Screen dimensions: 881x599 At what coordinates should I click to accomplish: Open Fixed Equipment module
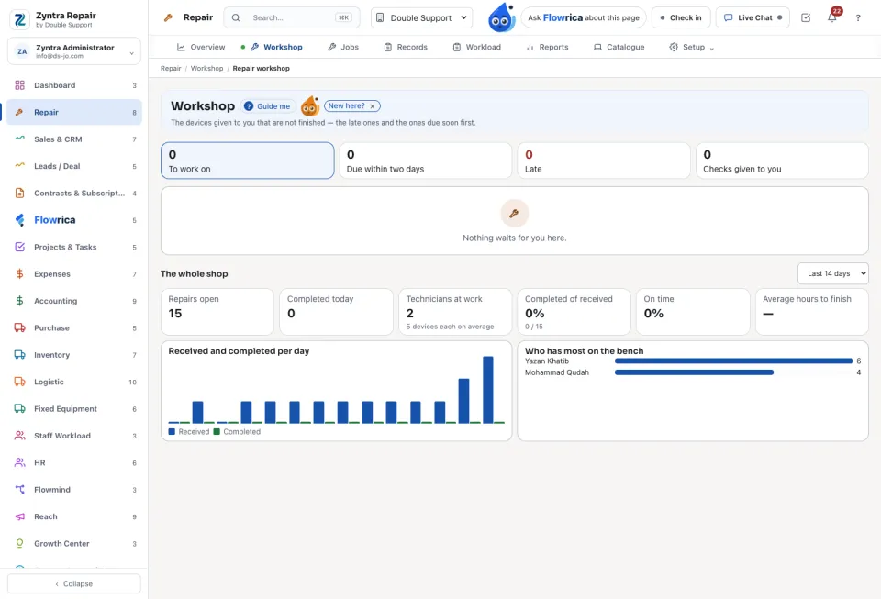click(x=74, y=409)
